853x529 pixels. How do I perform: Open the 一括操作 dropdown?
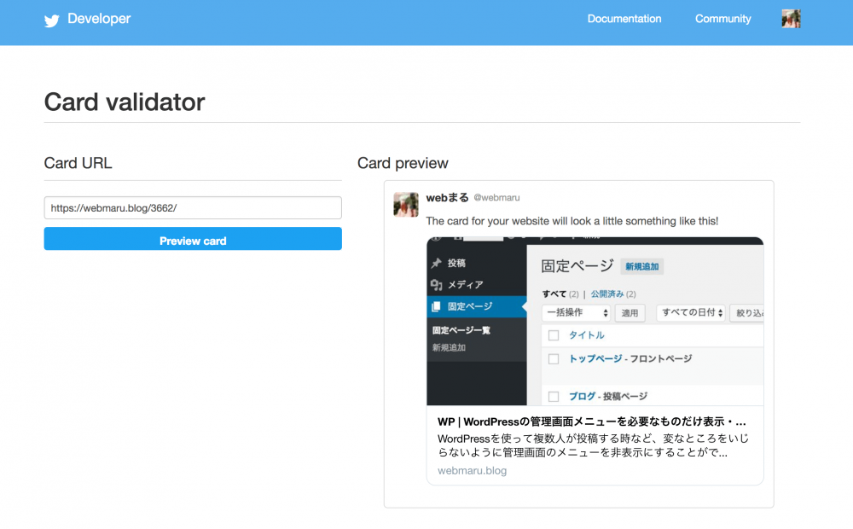576,313
